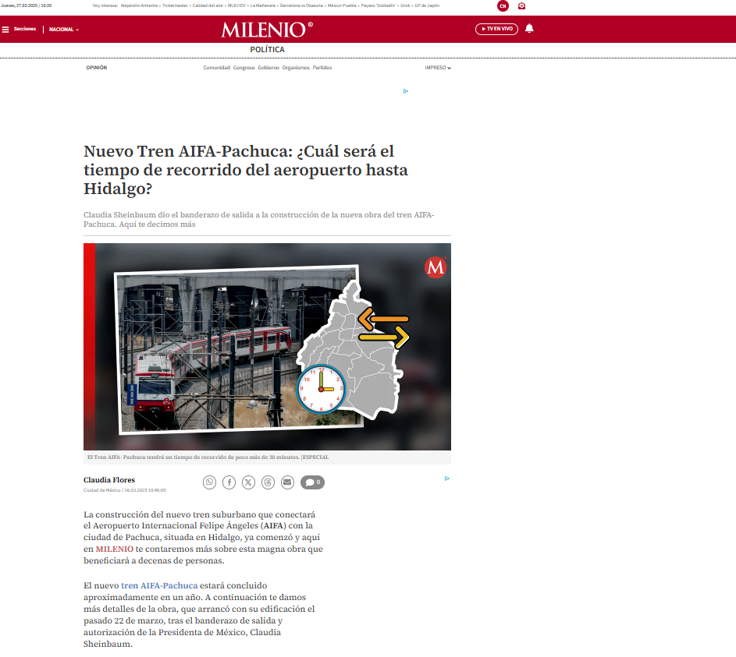This screenshot has width=736, height=657.
Task: Go to the Organismos subsection
Action: (296, 68)
